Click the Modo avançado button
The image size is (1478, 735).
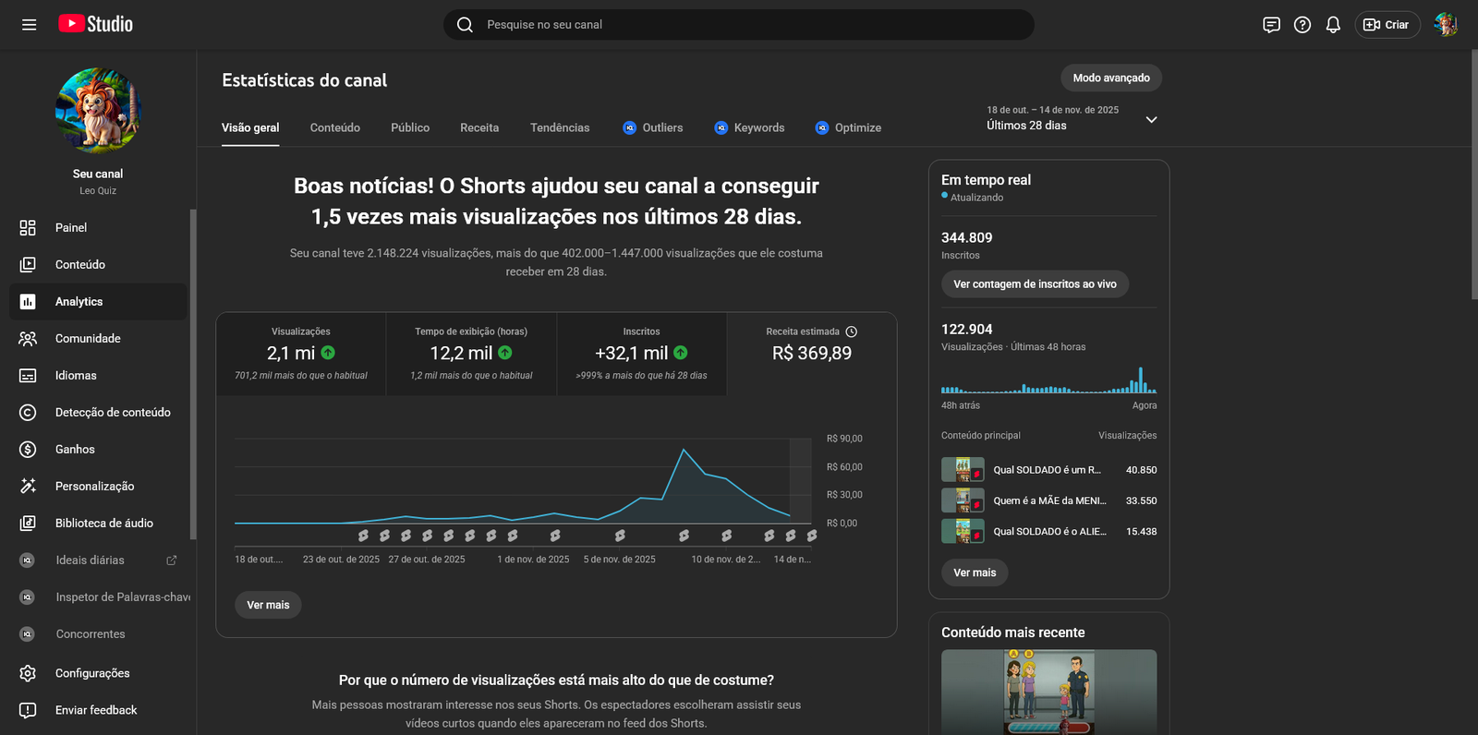1110,78
